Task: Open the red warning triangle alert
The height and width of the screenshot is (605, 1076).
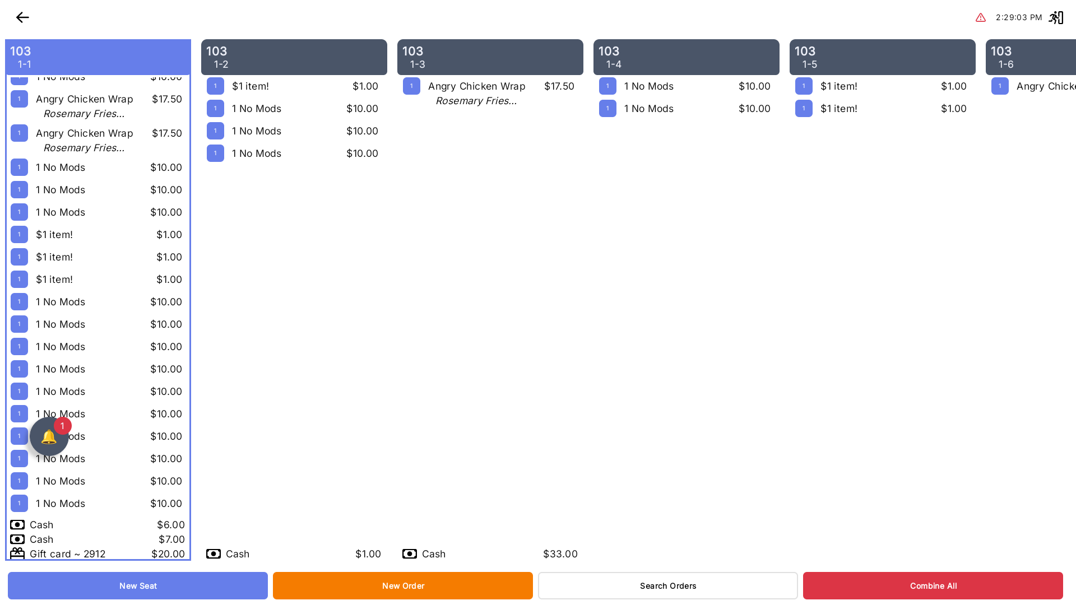Action: [x=980, y=17]
